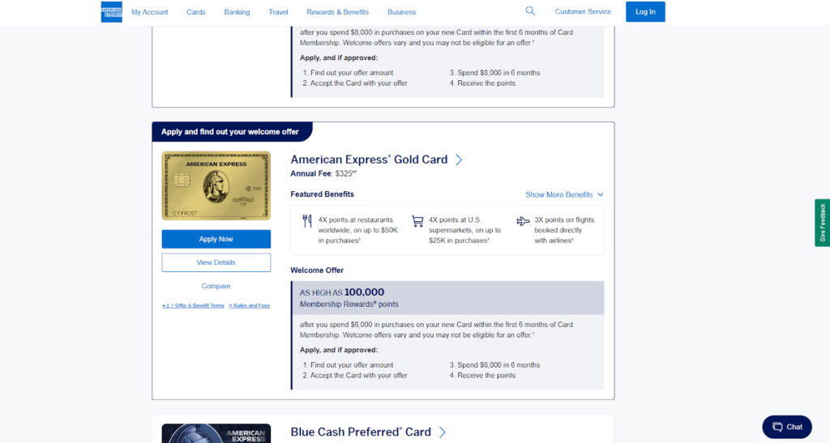
Task: Click the Gold Card image thumbnail
Action: coord(216,185)
